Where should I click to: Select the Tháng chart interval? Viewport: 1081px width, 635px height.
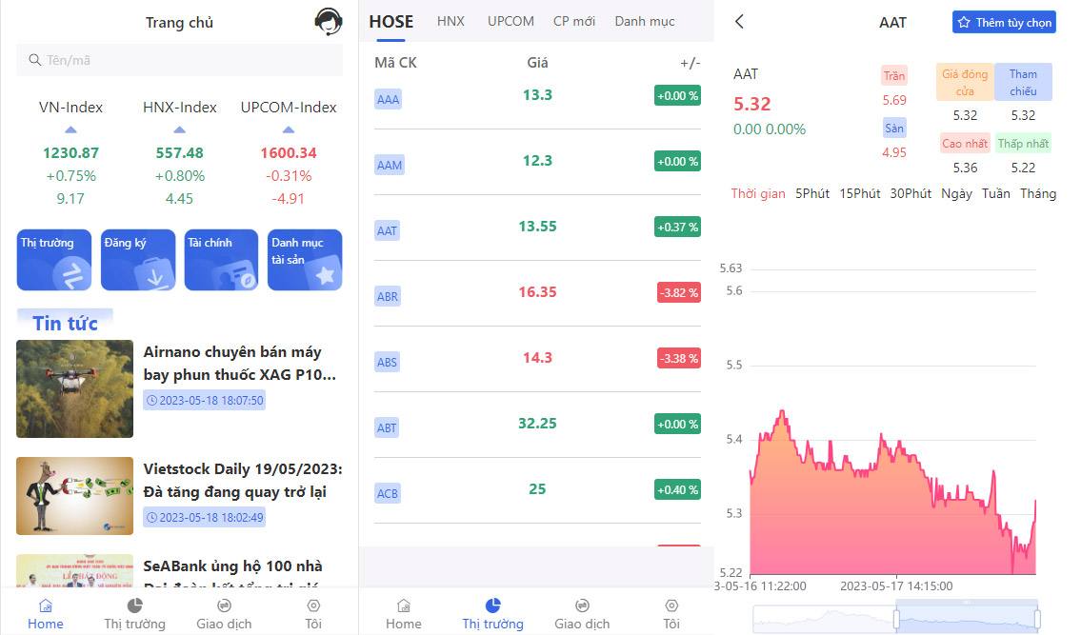tap(1037, 193)
